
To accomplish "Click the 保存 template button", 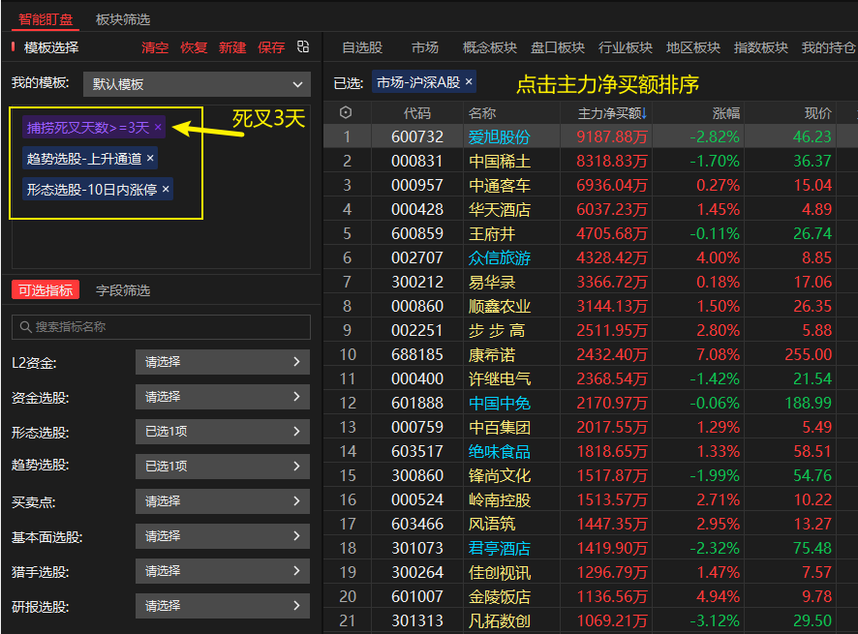I will tap(271, 47).
